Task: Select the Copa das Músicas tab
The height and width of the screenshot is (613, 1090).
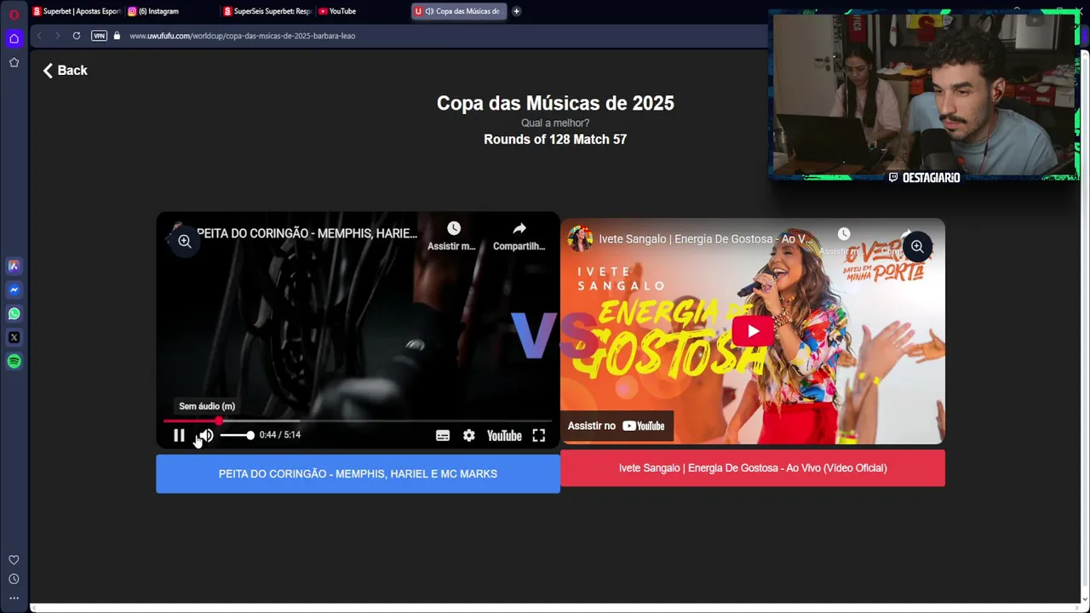Action: click(460, 11)
